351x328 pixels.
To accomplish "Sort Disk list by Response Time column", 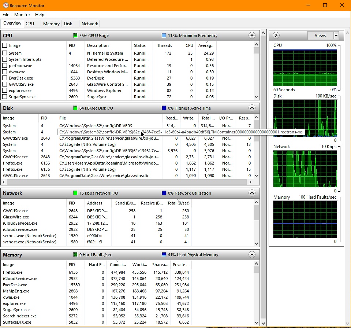I will tap(245, 118).
